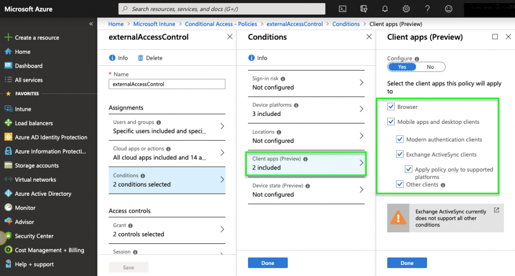Click the Home house icon in sidebar
The width and height of the screenshot is (515, 276).
[8, 52]
